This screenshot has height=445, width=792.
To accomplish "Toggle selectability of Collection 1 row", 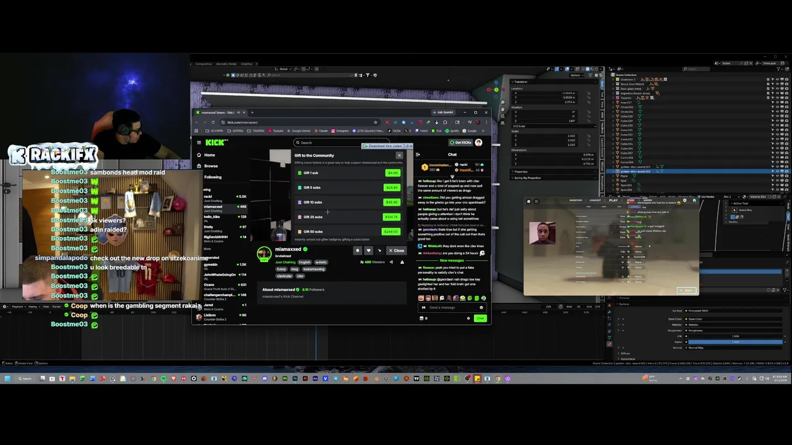I will click(x=773, y=80).
